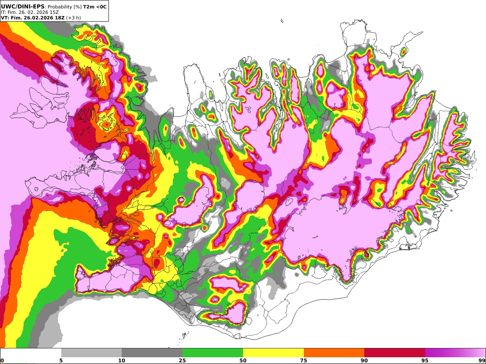The width and height of the screenshot is (486, 364).
Task: Click the orange 75–90% legend swatch
Action: coord(334,353)
